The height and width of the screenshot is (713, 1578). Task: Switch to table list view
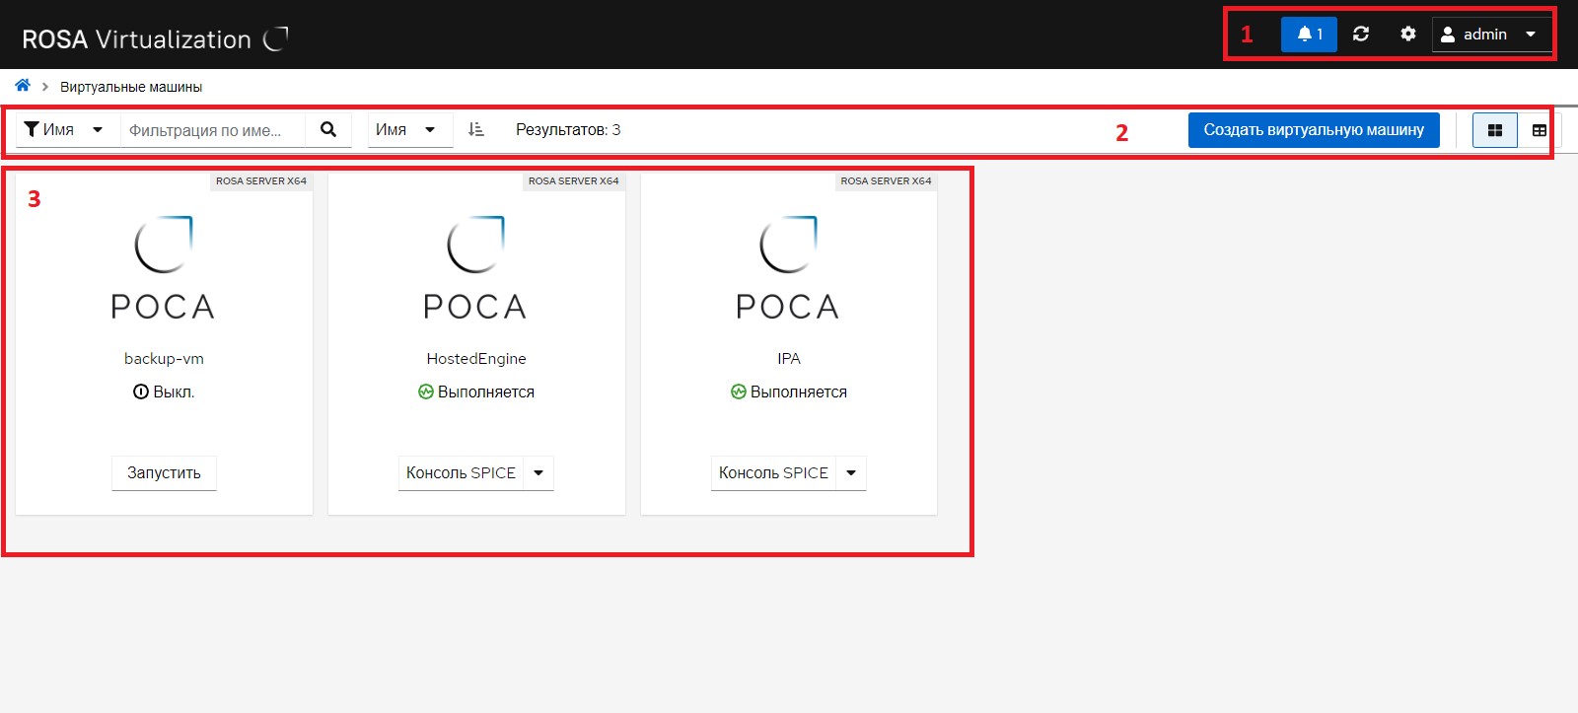click(1539, 130)
